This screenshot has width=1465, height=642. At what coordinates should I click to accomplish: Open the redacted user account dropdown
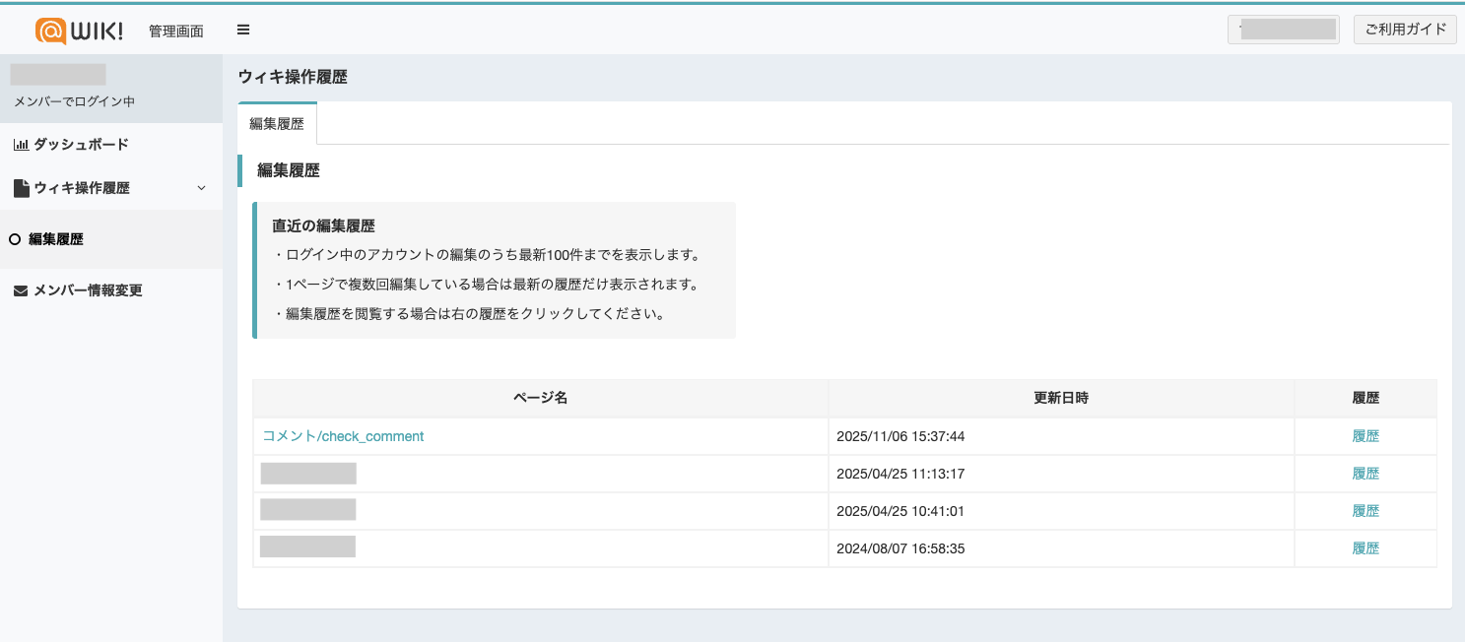tap(1283, 30)
